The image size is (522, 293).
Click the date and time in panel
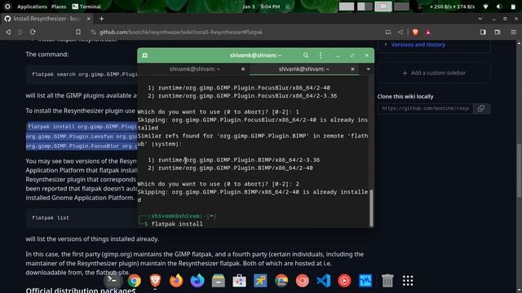coord(261,7)
